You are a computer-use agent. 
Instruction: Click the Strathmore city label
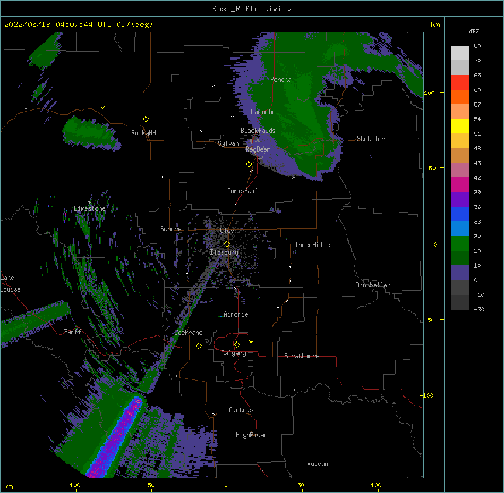[x=302, y=356]
